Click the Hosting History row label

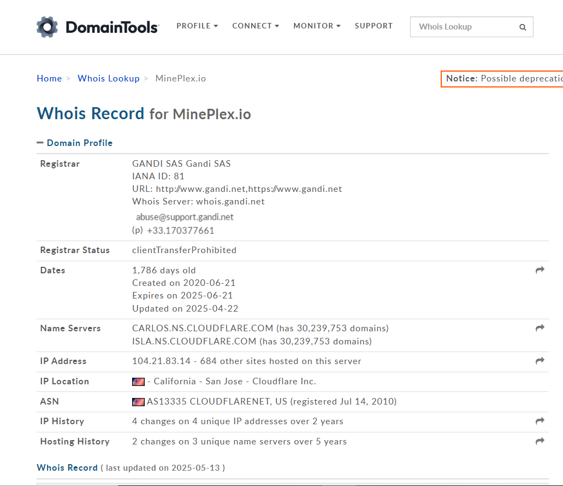coord(75,441)
